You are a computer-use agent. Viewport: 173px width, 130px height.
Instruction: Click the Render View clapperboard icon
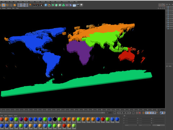[x=34, y=5]
